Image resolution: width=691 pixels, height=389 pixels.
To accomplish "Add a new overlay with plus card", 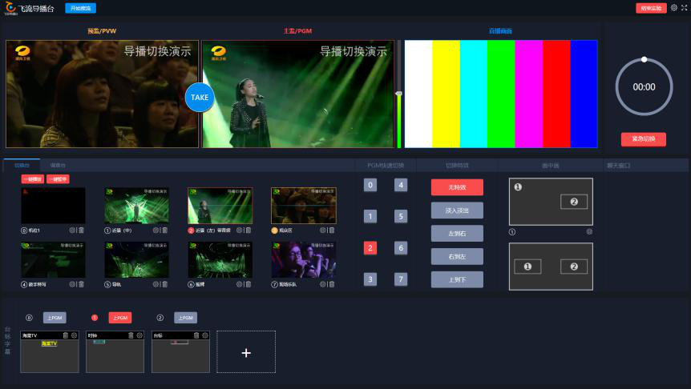I will pyautogui.click(x=246, y=352).
